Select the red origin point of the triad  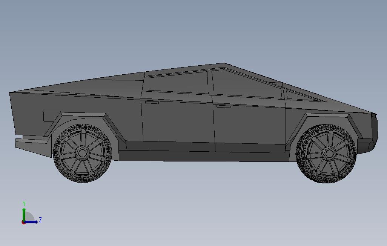click(23, 222)
